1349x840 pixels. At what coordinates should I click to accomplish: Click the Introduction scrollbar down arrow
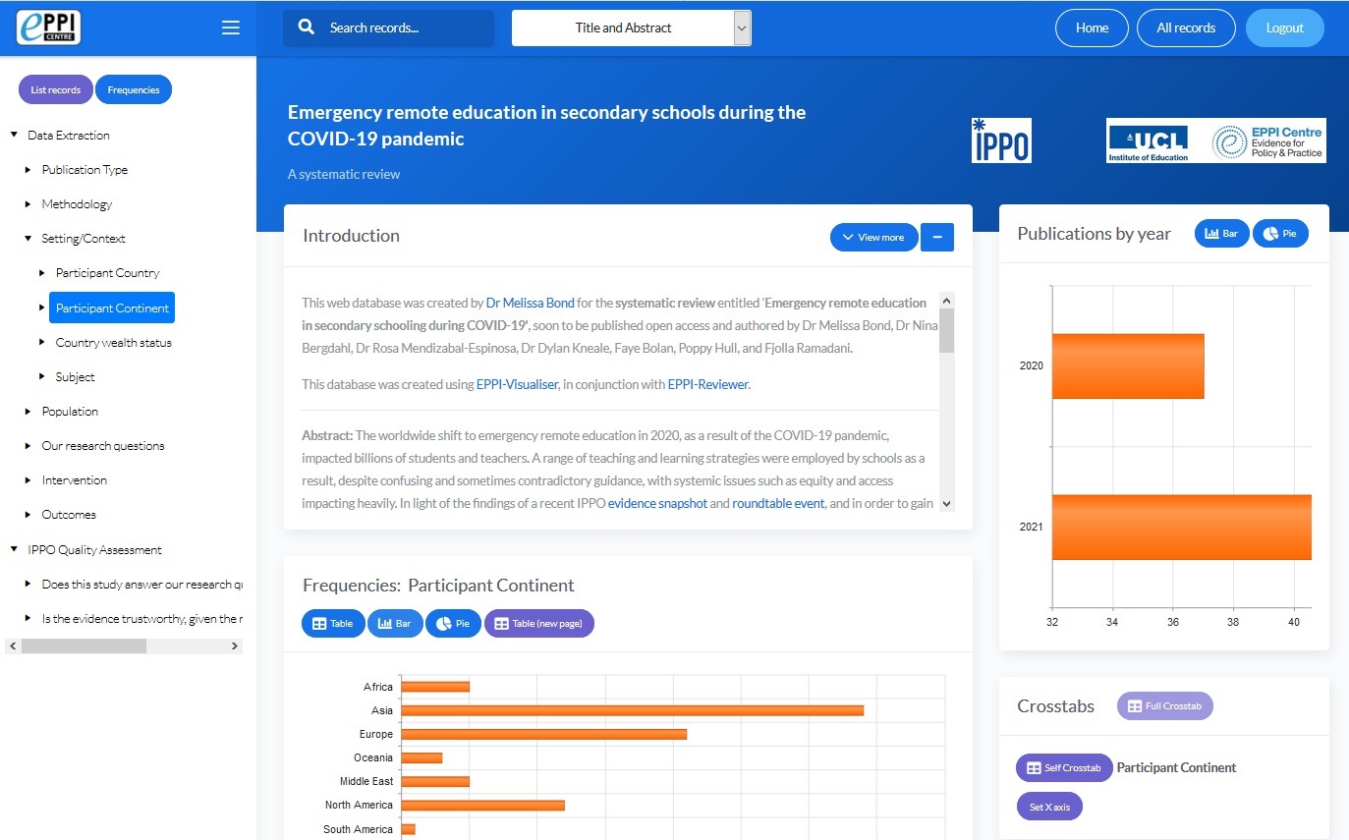point(946,503)
